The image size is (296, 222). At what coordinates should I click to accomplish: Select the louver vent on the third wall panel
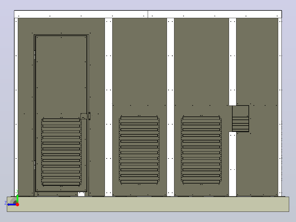pyautogui.click(x=201, y=150)
